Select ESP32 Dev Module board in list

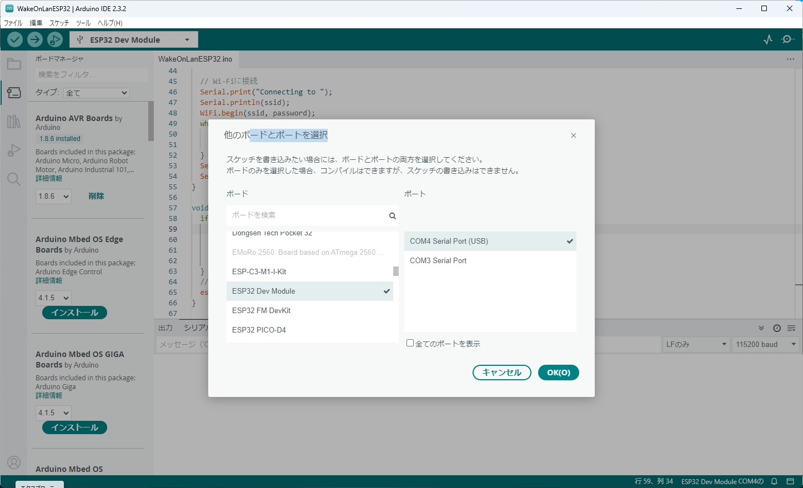coord(310,291)
